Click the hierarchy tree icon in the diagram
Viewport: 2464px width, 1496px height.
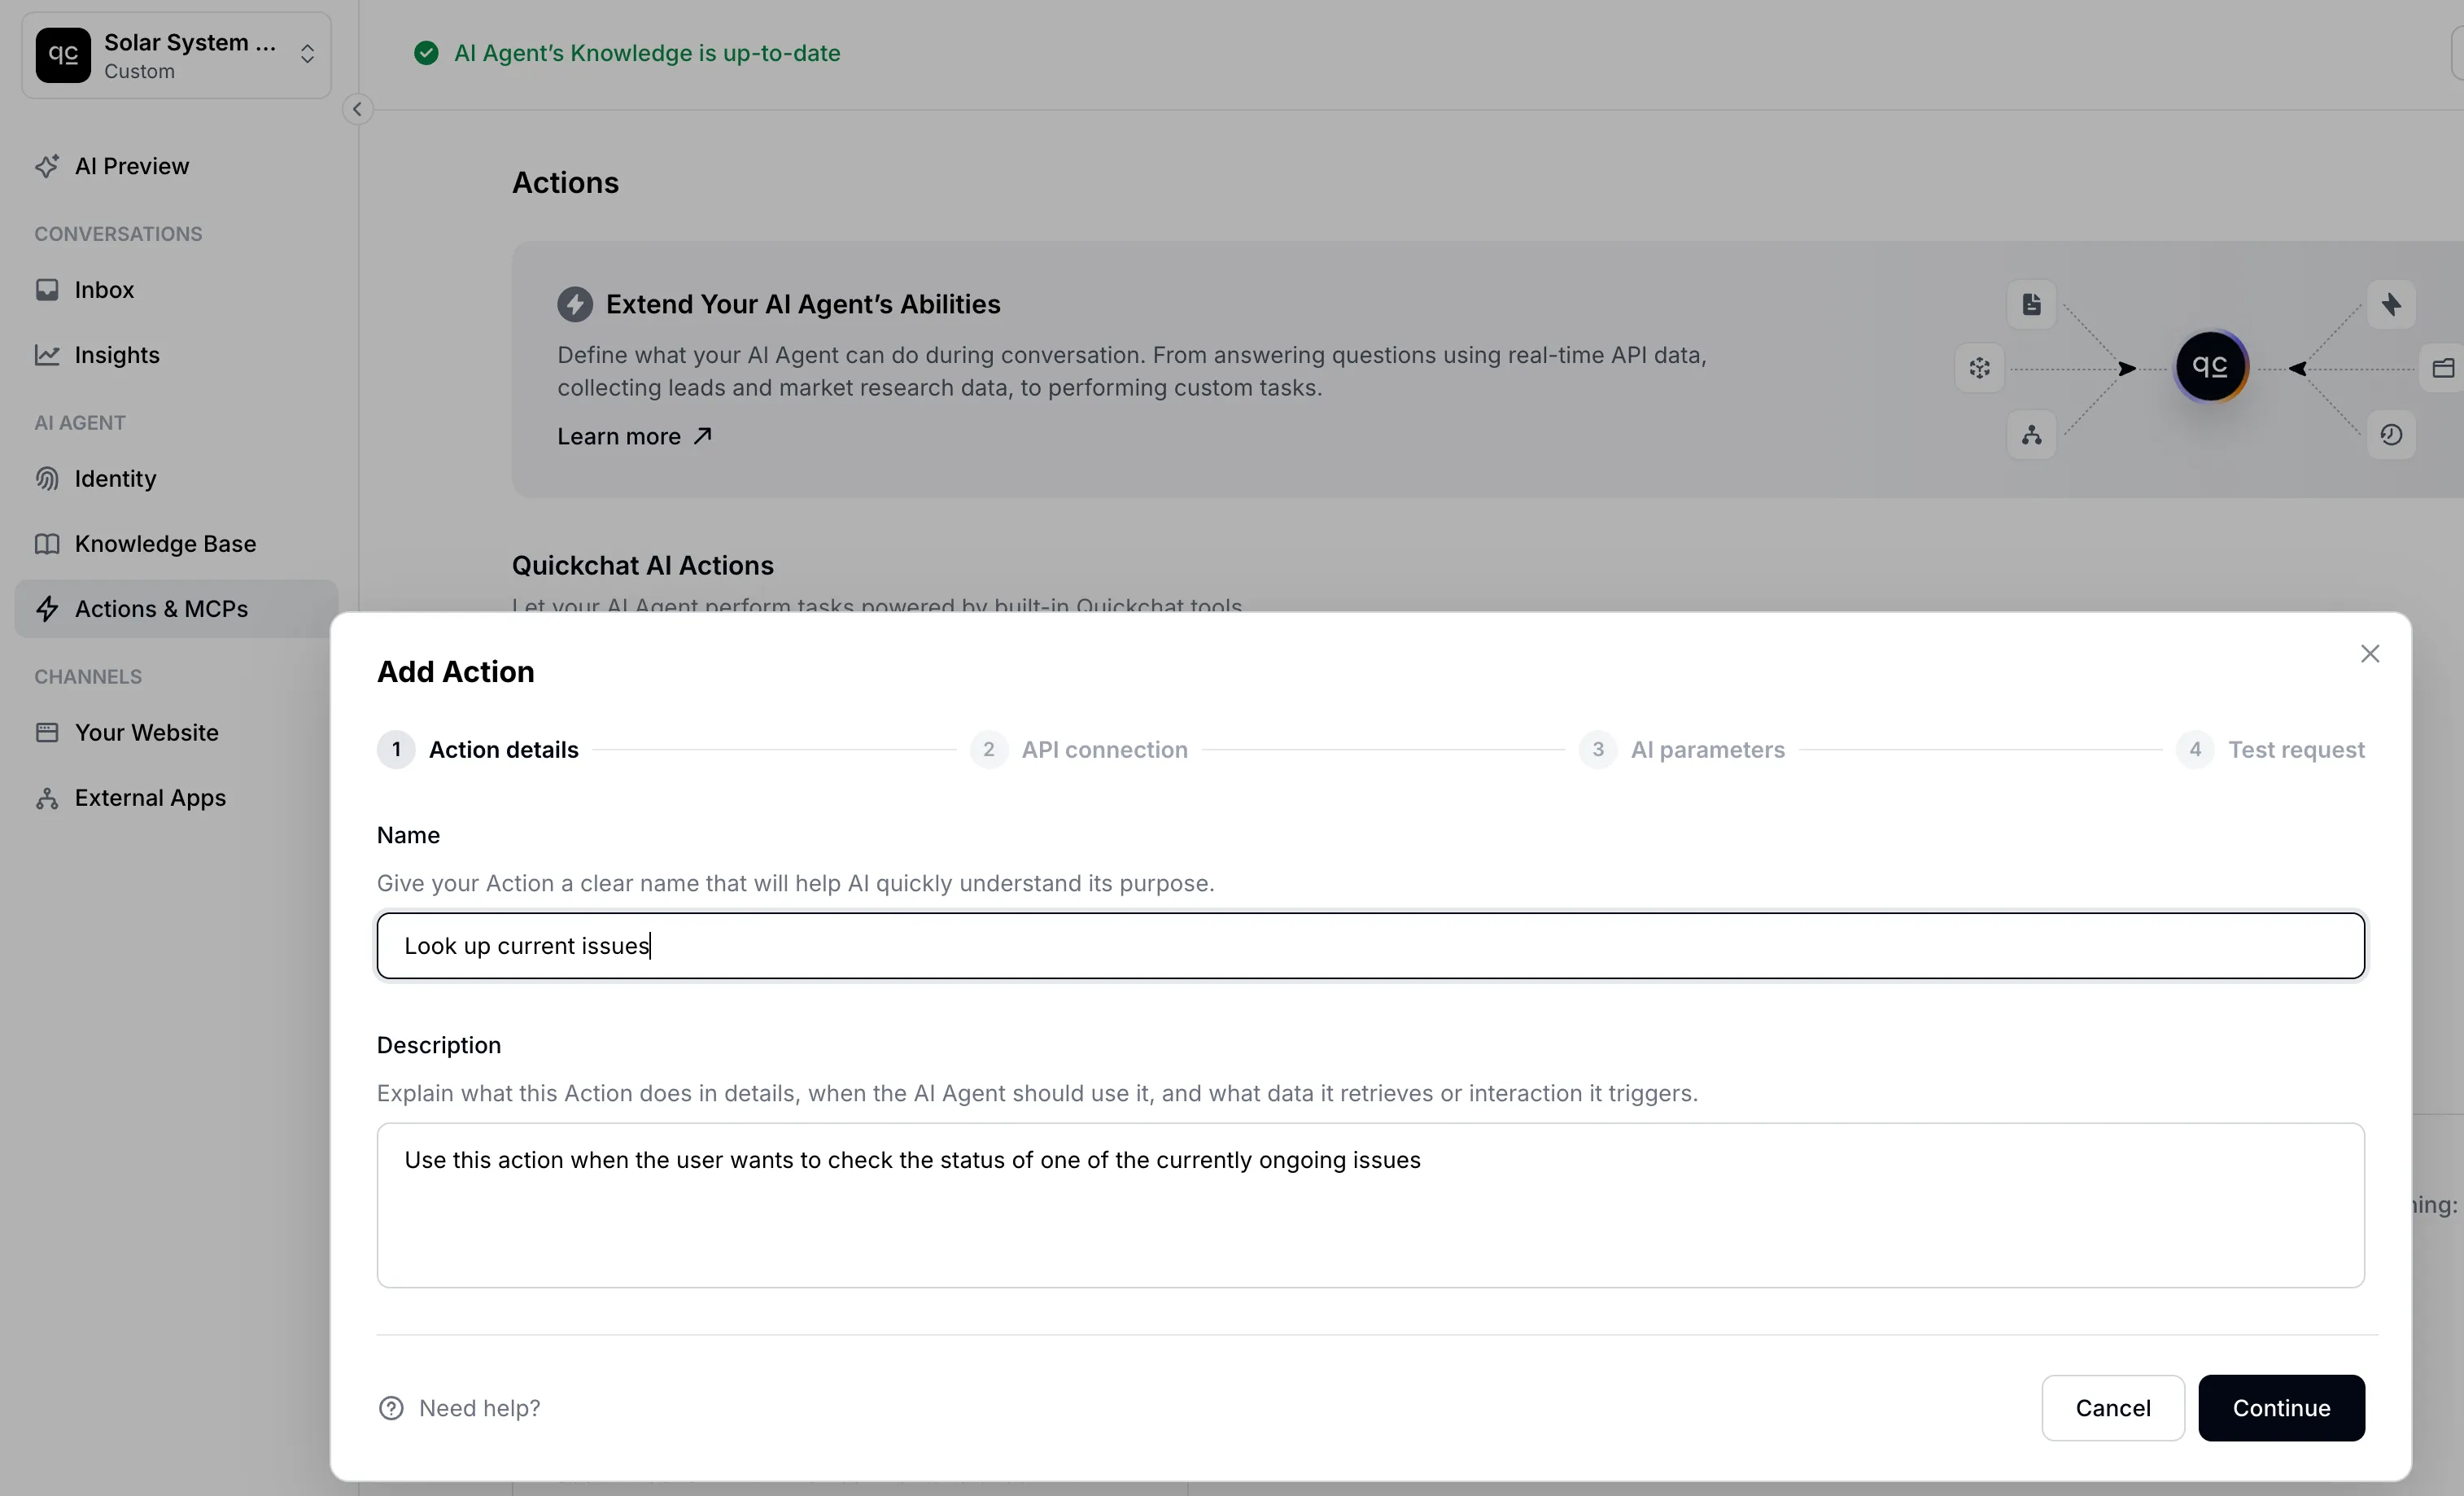[2031, 435]
